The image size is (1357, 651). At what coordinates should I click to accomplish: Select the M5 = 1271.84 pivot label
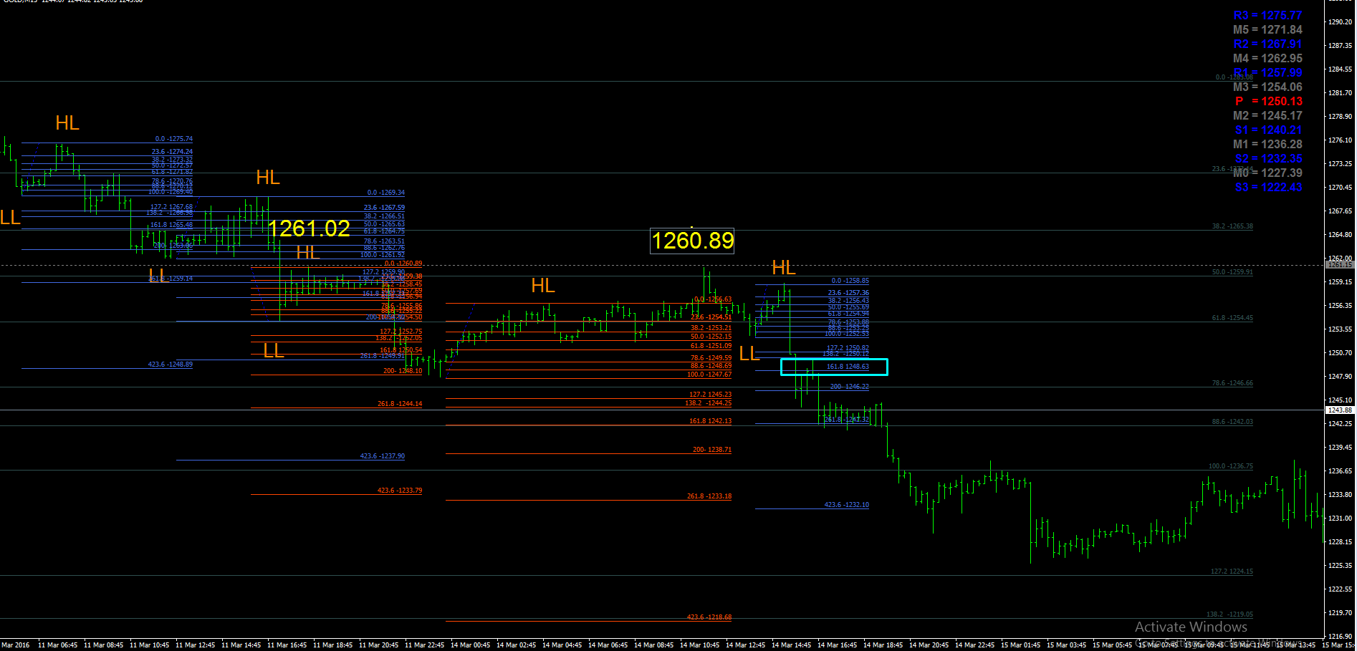[1267, 30]
